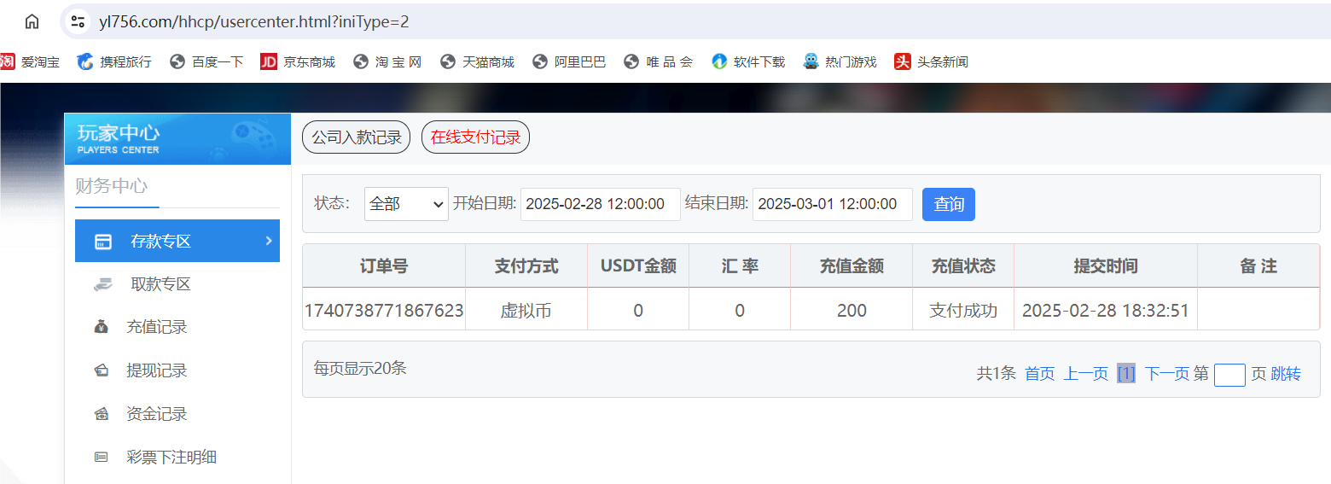Click 订单号 column header
Screen dimensions: 1331x484
tap(384, 265)
